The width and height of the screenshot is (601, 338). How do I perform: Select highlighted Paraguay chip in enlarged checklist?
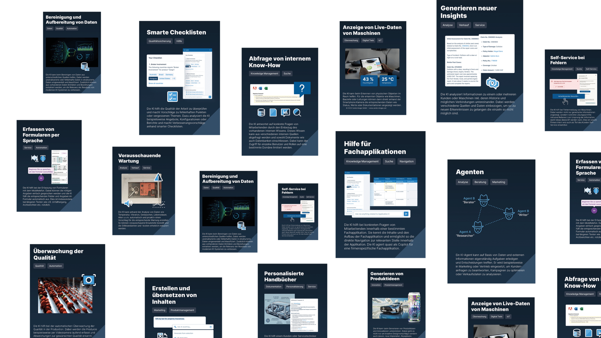pyautogui.click(x=153, y=79)
